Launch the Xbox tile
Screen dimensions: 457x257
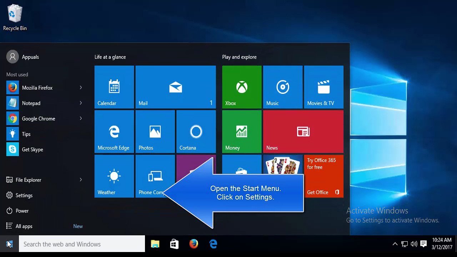[x=242, y=87]
